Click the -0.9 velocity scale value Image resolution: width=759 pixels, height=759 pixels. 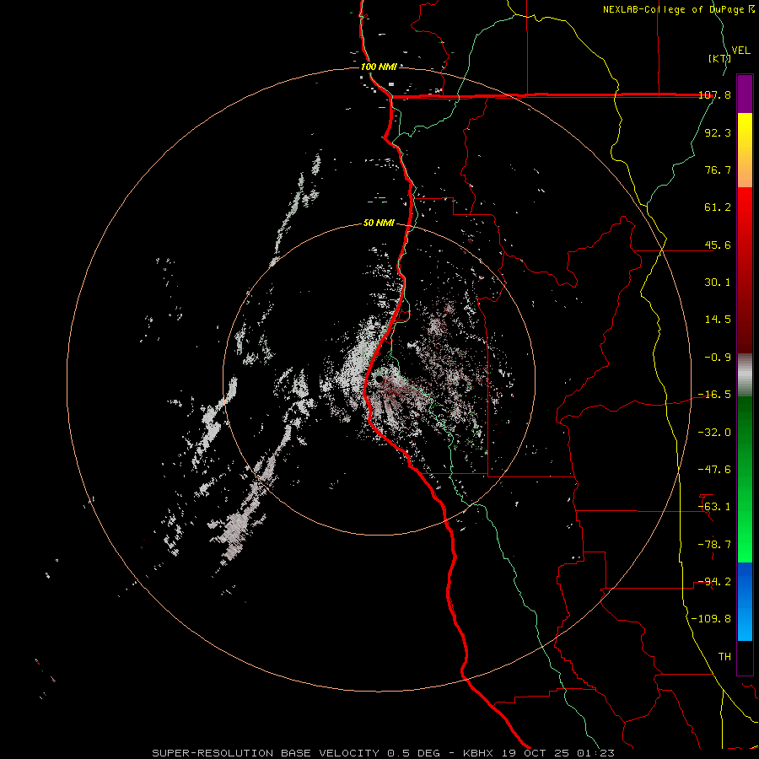point(718,358)
